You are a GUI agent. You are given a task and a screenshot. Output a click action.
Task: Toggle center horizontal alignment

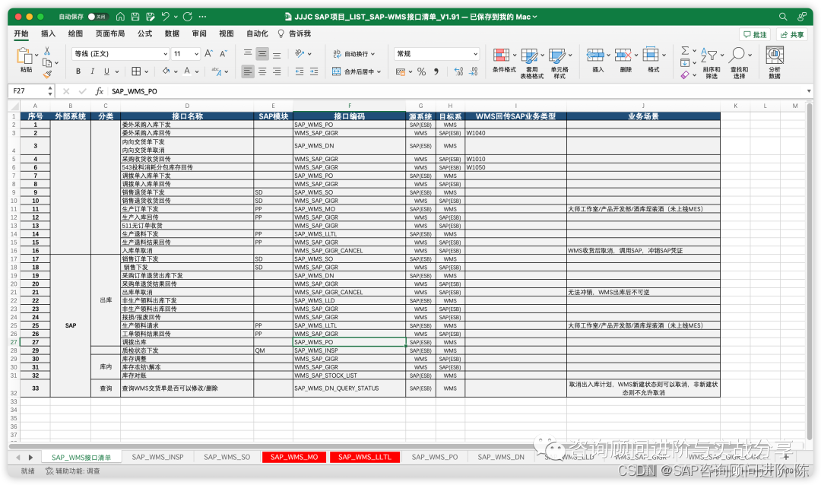(x=262, y=71)
